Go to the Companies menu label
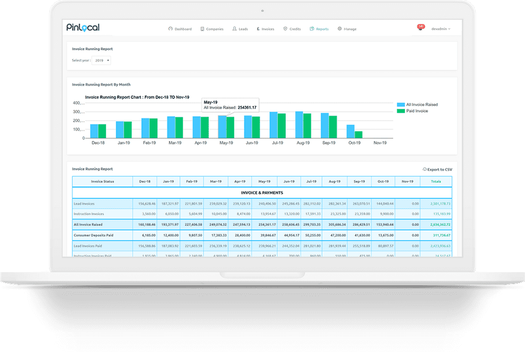 [x=214, y=29]
